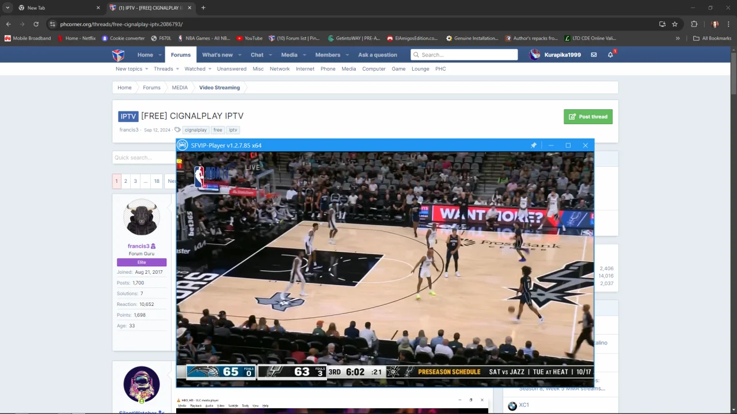Open the ElAmigosEdition bookmark
This screenshot has height=414, width=737.
point(412,38)
